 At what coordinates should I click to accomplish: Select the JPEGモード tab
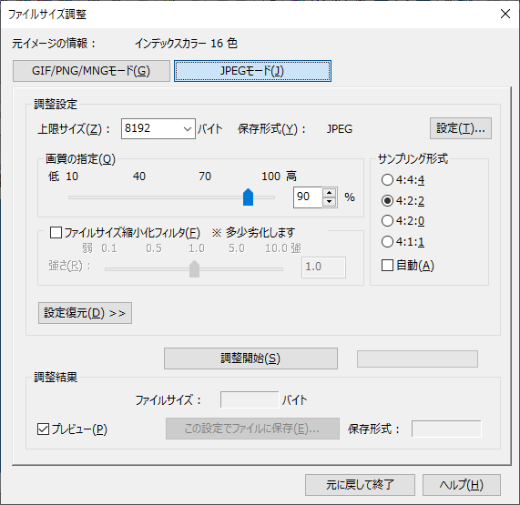252,71
